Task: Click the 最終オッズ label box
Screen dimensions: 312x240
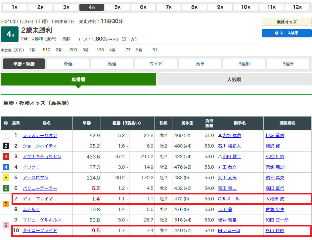Action: pyautogui.click(x=287, y=22)
